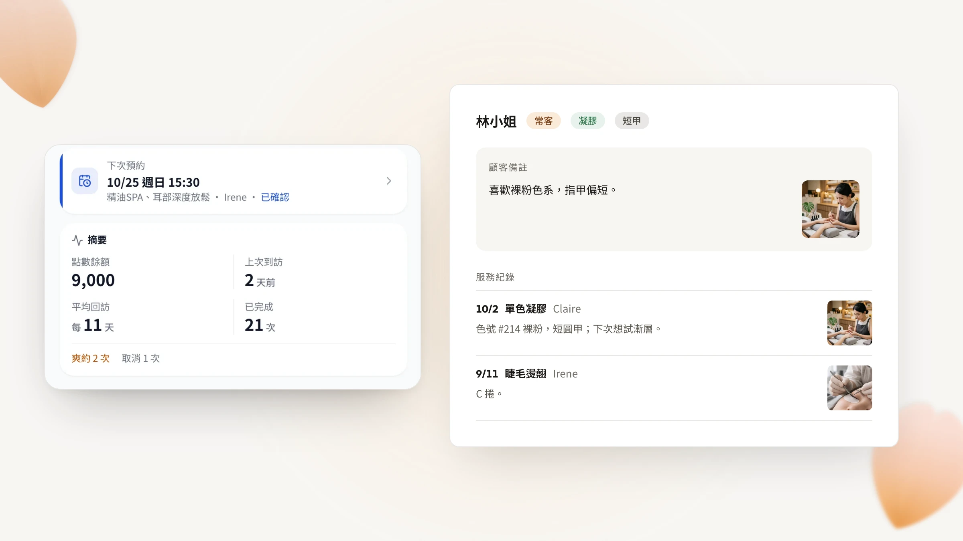Image resolution: width=963 pixels, height=541 pixels.
Task: Select the 凝膠 tag
Action: [x=587, y=121]
